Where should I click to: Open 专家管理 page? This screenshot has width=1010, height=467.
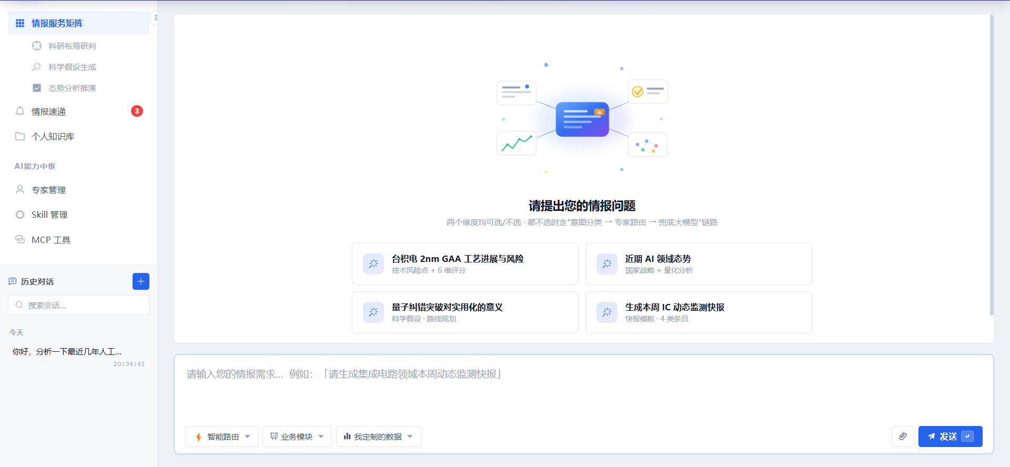point(78,190)
